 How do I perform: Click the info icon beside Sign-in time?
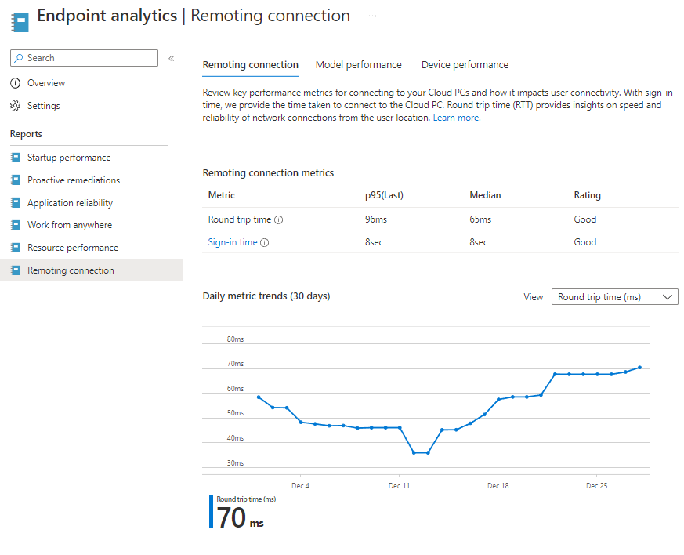(264, 242)
